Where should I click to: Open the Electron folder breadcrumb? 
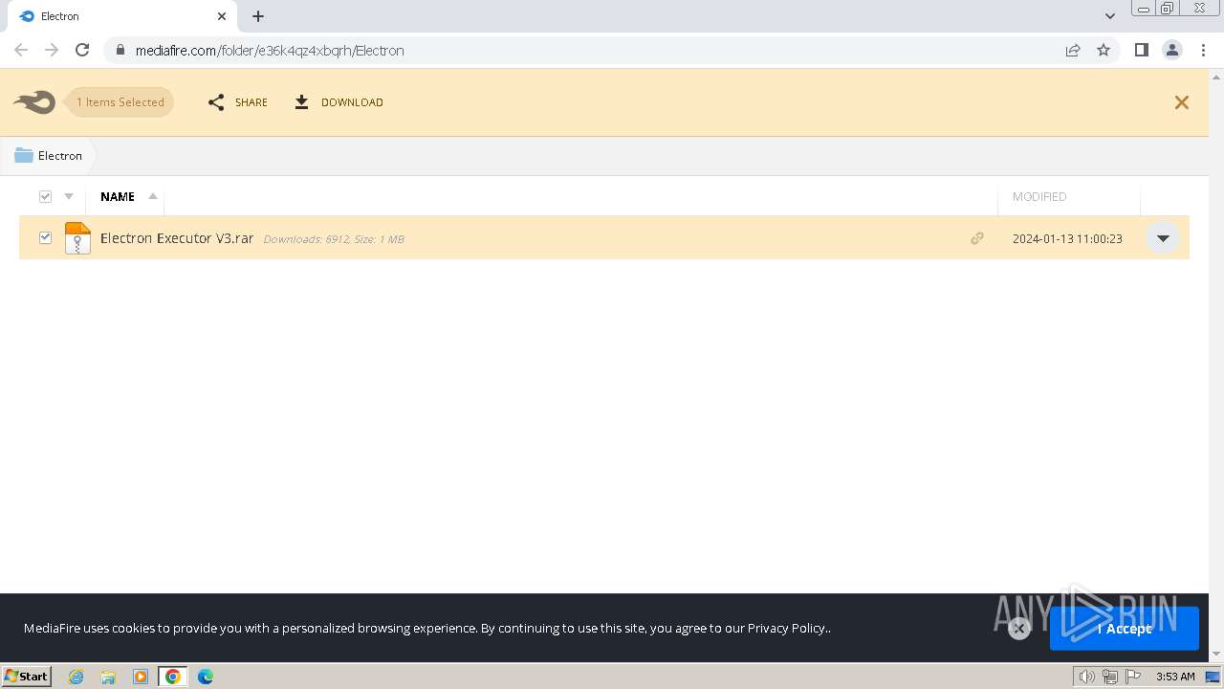[49, 156]
